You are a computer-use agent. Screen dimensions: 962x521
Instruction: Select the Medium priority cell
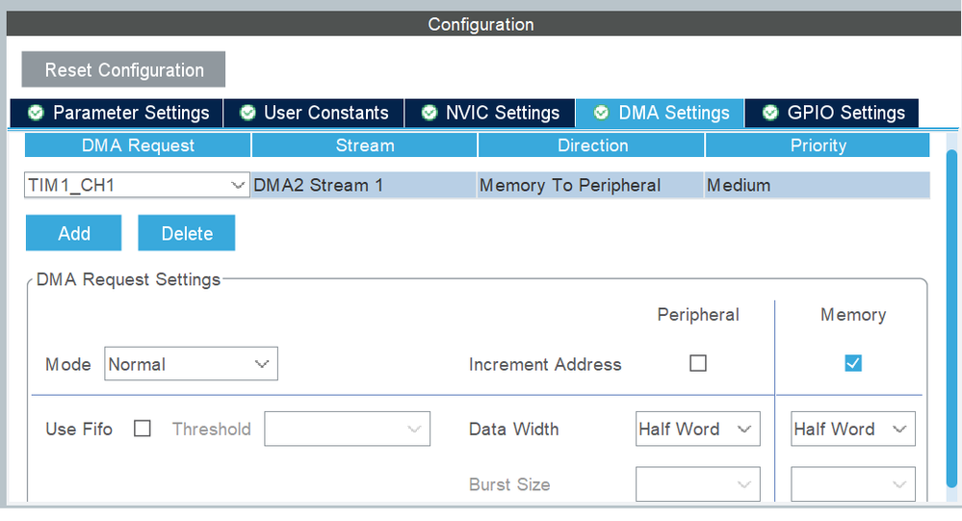817,185
